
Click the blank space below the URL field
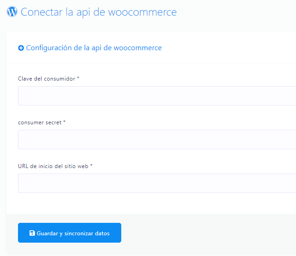click(x=151, y=203)
